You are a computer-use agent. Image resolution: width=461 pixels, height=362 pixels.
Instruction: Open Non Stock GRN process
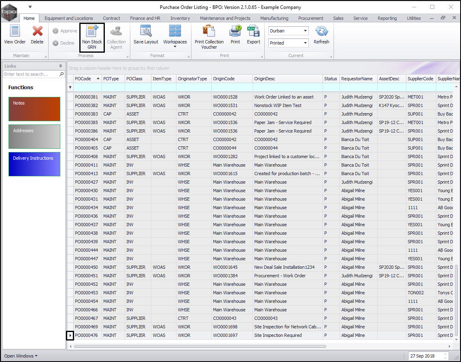(92, 37)
